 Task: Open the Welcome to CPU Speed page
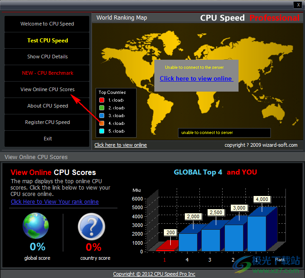tap(47, 24)
